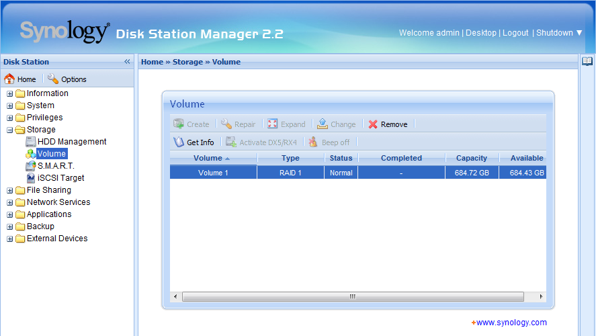Collapse the Storage tree node

pos(10,130)
